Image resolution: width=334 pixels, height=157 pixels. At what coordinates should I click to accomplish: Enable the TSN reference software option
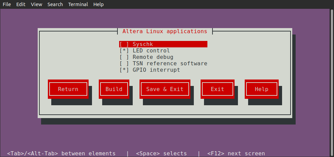point(124,64)
